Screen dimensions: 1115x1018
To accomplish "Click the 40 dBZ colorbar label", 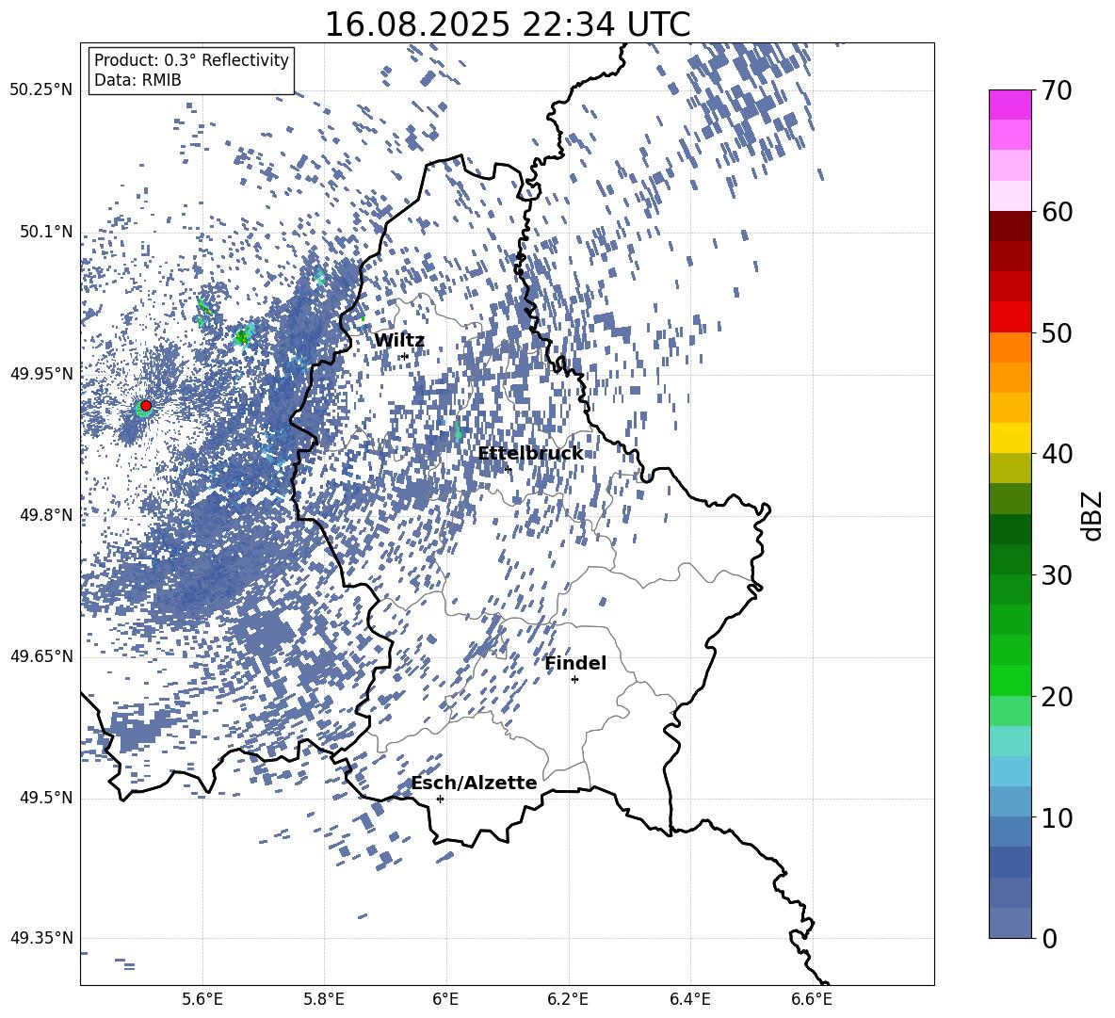I will 1057,454.
